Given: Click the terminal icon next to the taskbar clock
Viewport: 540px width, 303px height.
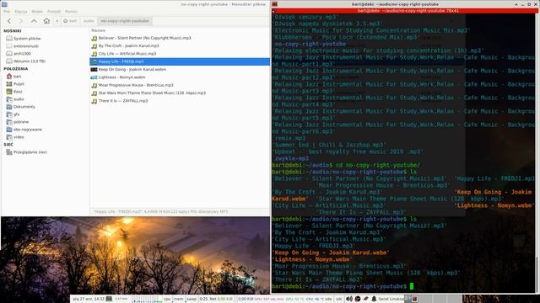Looking at the screenshot, I should point(109,299).
